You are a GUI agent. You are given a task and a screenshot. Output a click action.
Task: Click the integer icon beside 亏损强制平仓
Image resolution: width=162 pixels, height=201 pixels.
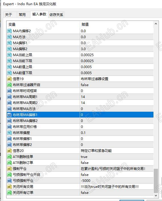(9, 181)
